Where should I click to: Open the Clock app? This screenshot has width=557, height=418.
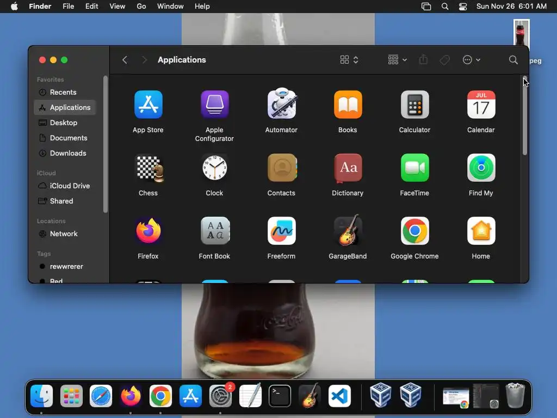214,168
